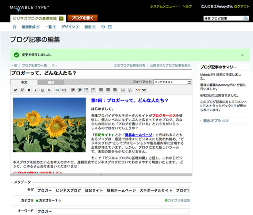Switch editor to HTML source mode icon
This screenshot has width=253, height=215.
tap(144, 90)
